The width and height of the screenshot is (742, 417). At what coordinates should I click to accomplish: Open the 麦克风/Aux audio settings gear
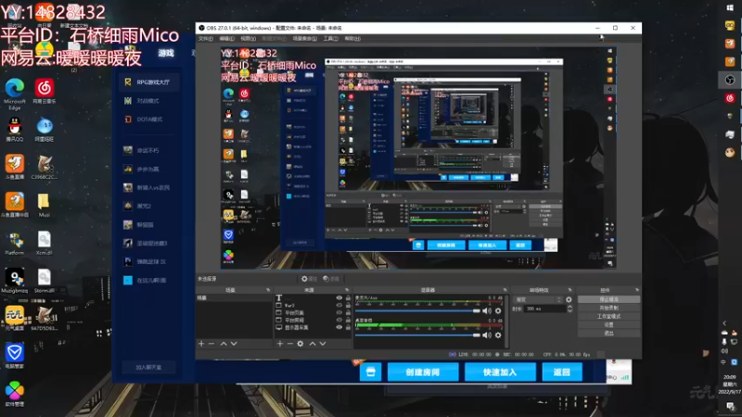[498, 310]
